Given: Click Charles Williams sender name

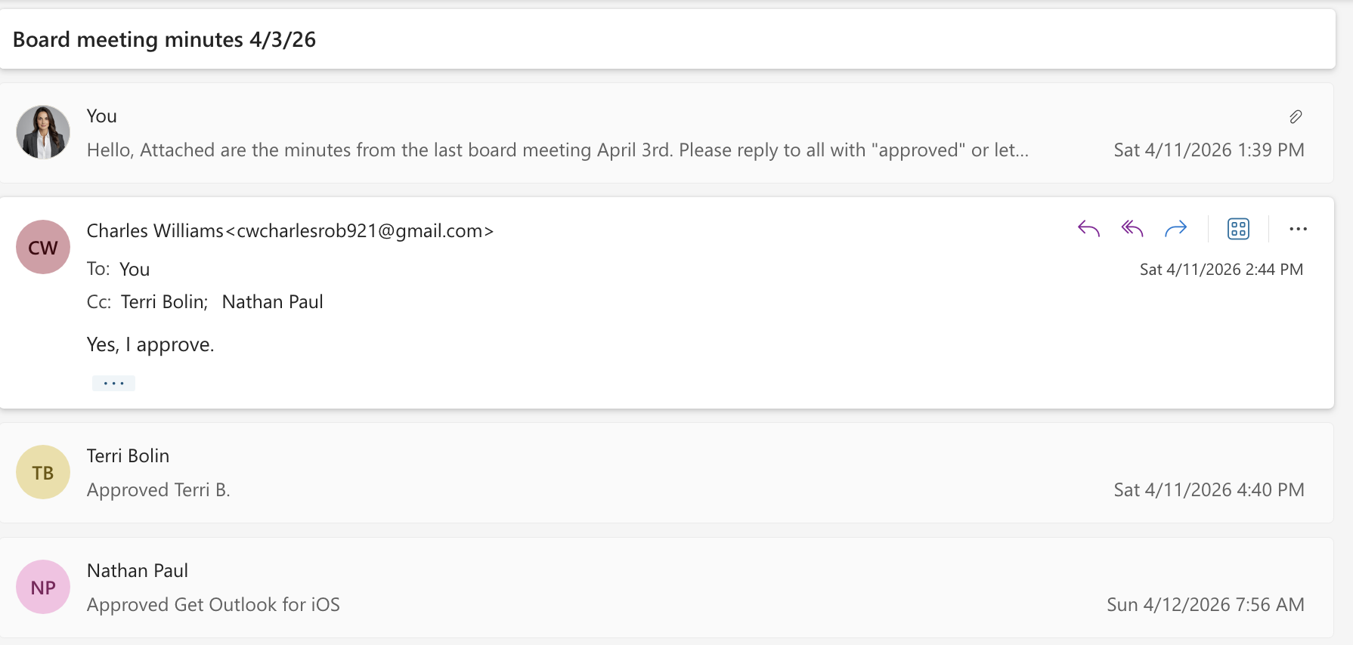Looking at the screenshot, I should tap(155, 230).
